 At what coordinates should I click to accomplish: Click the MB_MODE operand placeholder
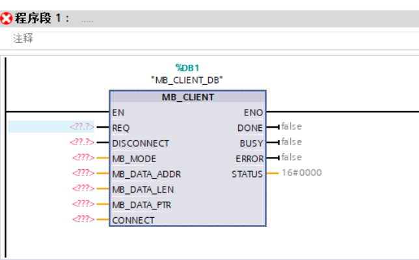(x=83, y=158)
